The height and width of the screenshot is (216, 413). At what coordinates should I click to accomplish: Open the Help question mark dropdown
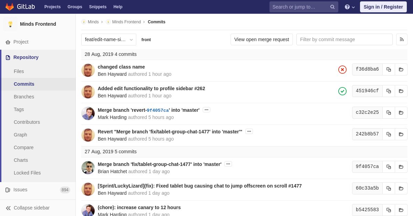349,7
